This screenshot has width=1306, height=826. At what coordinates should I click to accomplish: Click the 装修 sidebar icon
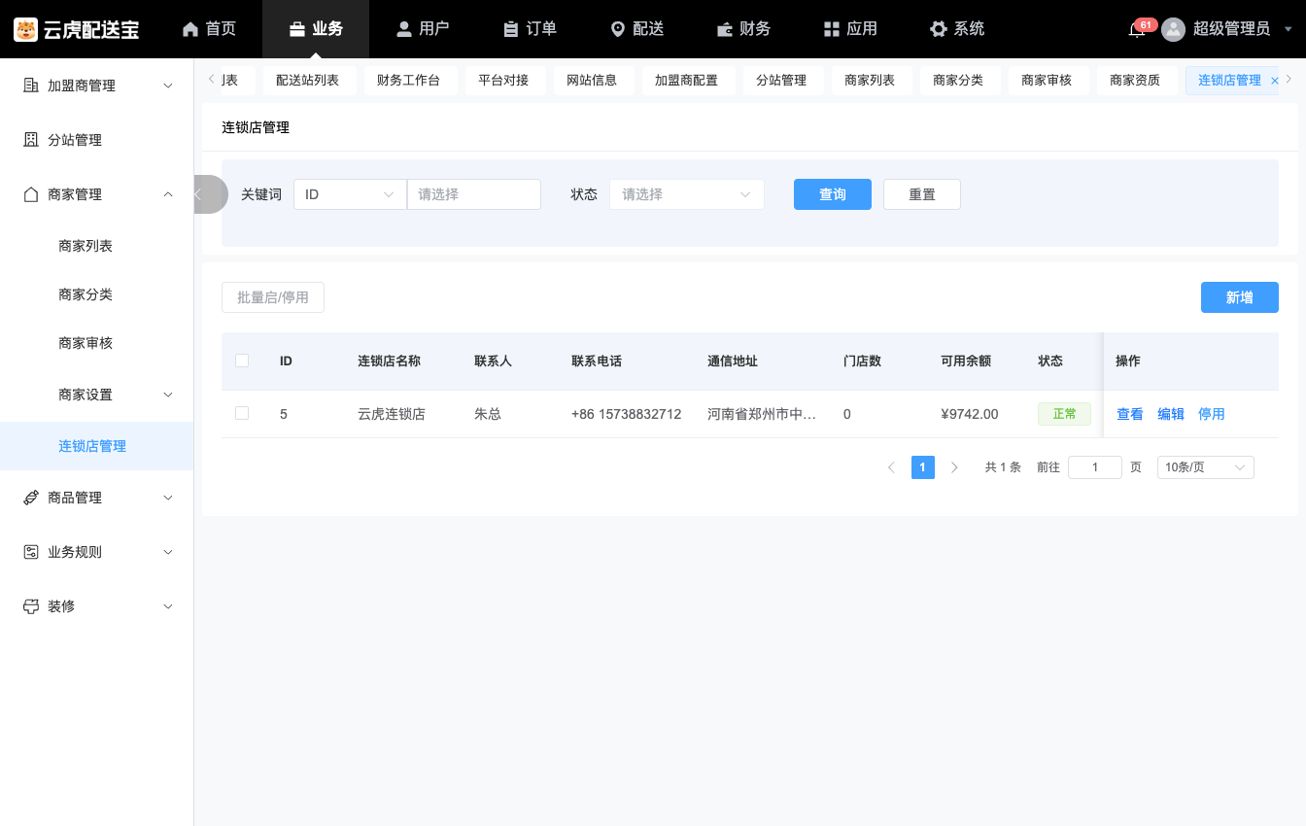[30, 606]
